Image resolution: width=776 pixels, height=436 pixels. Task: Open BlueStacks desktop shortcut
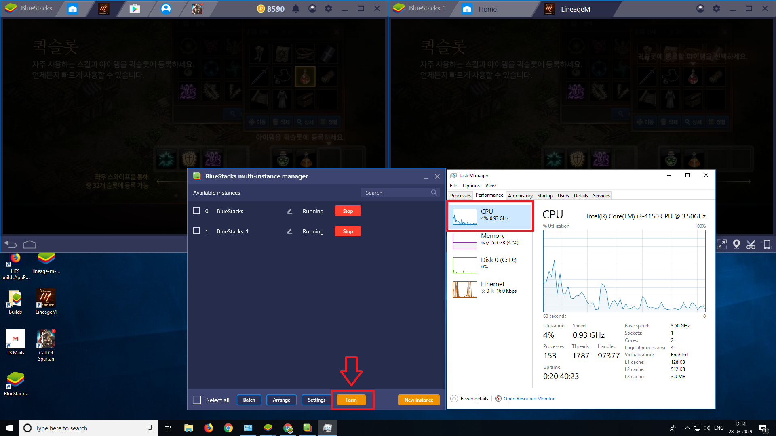pyautogui.click(x=15, y=384)
